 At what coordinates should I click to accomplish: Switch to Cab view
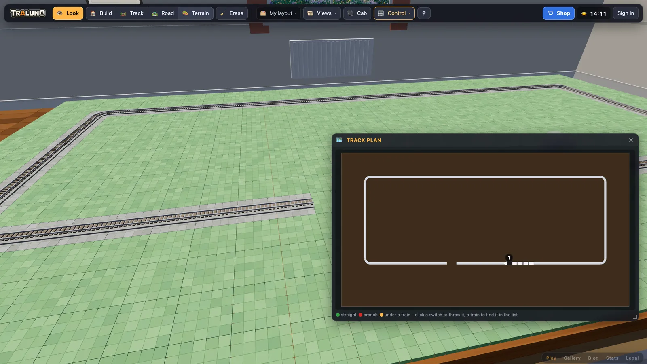tap(357, 13)
